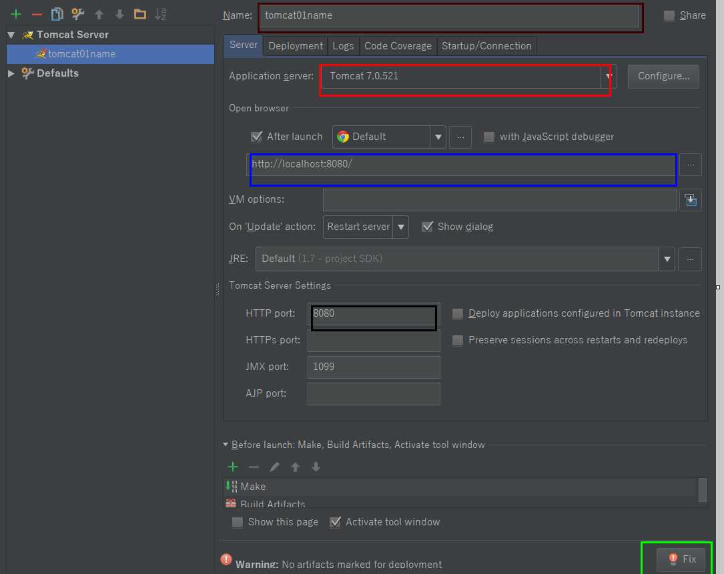
Task: Click the red warning icon at bottom
Action: [x=226, y=559]
